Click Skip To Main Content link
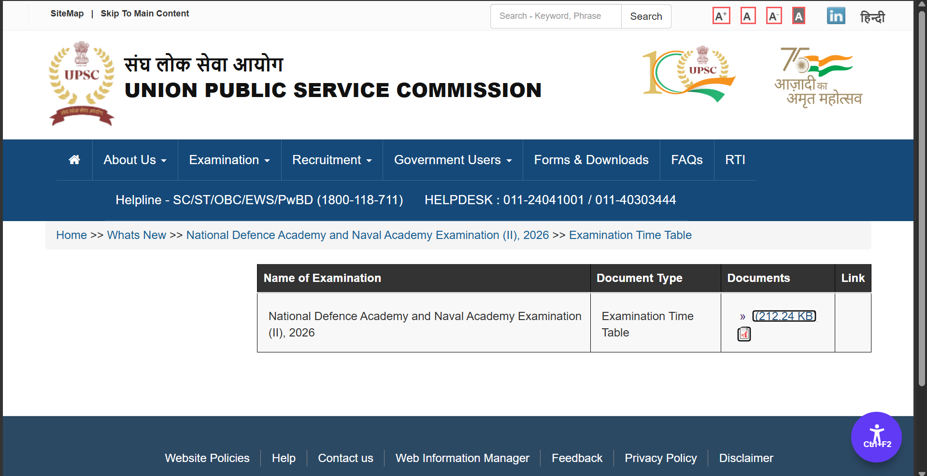927x476 pixels. point(145,14)
